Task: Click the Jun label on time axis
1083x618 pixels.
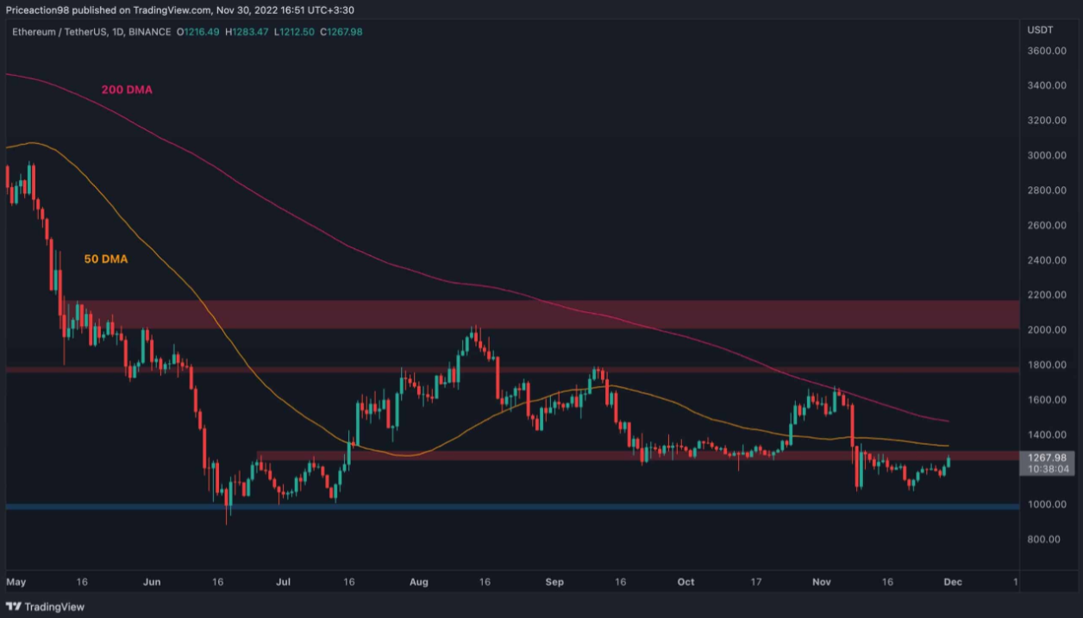Action: pyautogui.click(x=151, y=582)
